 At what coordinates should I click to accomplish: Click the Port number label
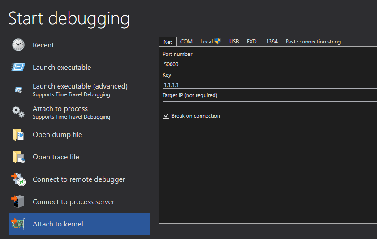tap(177, 54)
